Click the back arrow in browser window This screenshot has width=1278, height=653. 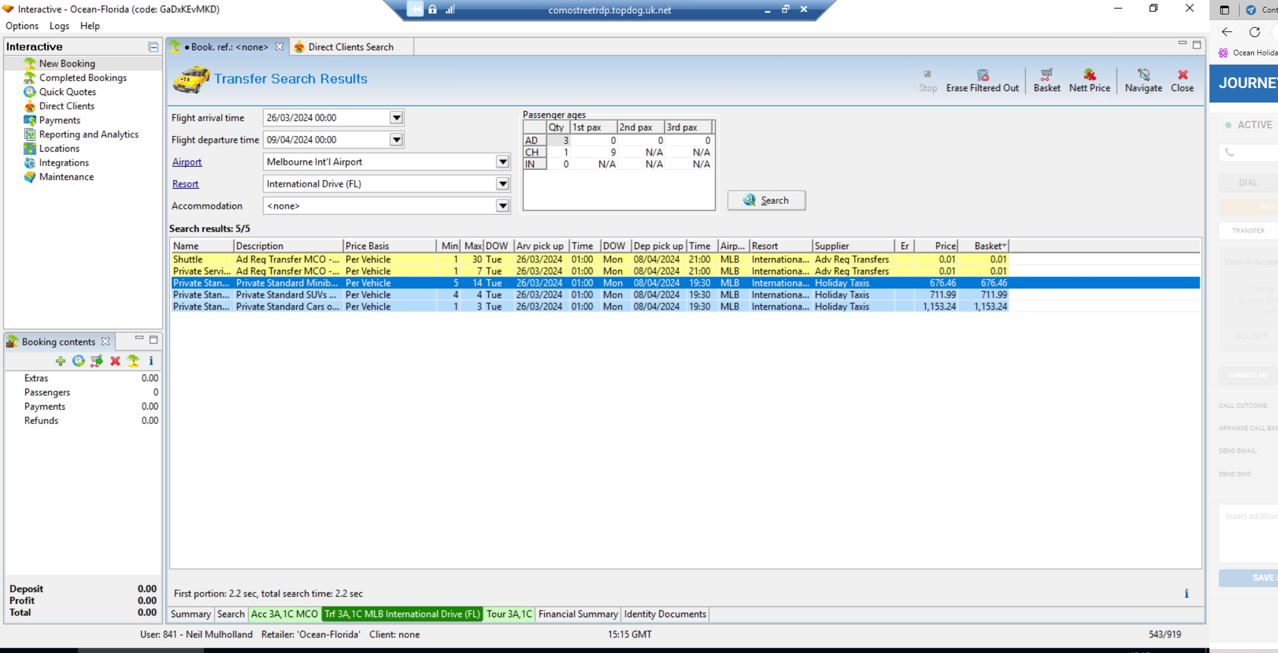pyautogui.click(x=1226, y=32)
